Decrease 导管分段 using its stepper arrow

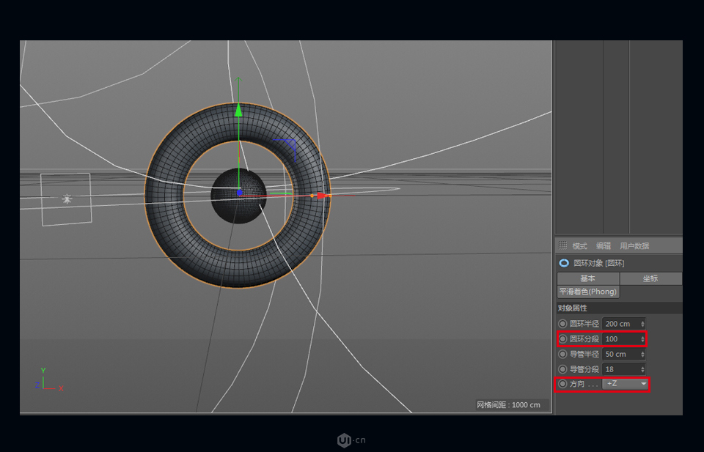[x=642, y=371]
